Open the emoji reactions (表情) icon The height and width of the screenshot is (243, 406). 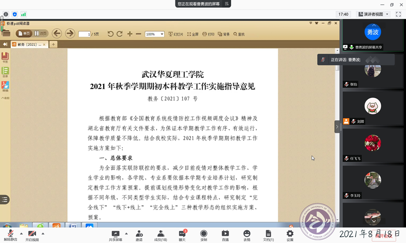pos(247,234)
